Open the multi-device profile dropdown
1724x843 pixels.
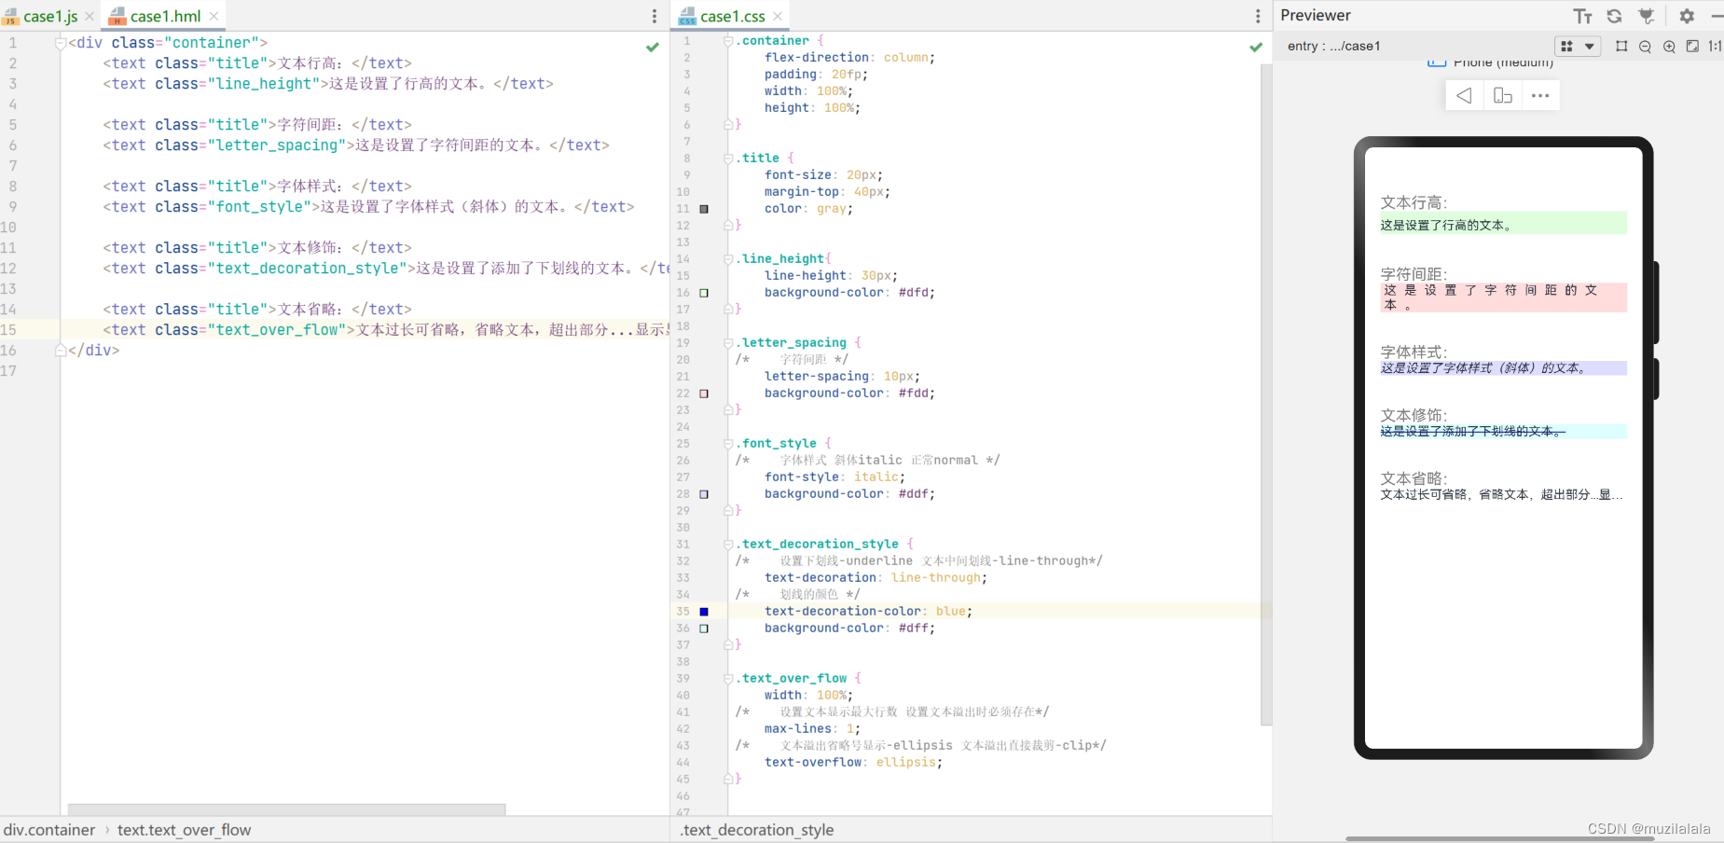[1578, 46]
